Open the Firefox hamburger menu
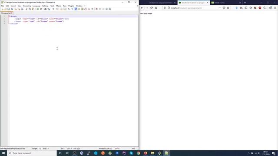 tap(275, 8)
